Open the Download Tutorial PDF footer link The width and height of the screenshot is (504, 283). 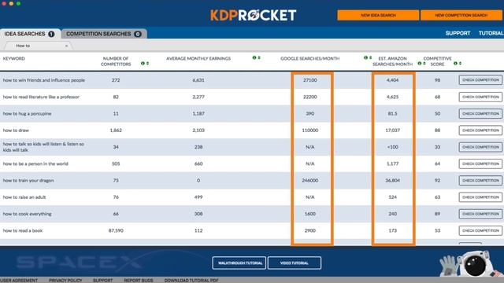(x=191, y=281)
